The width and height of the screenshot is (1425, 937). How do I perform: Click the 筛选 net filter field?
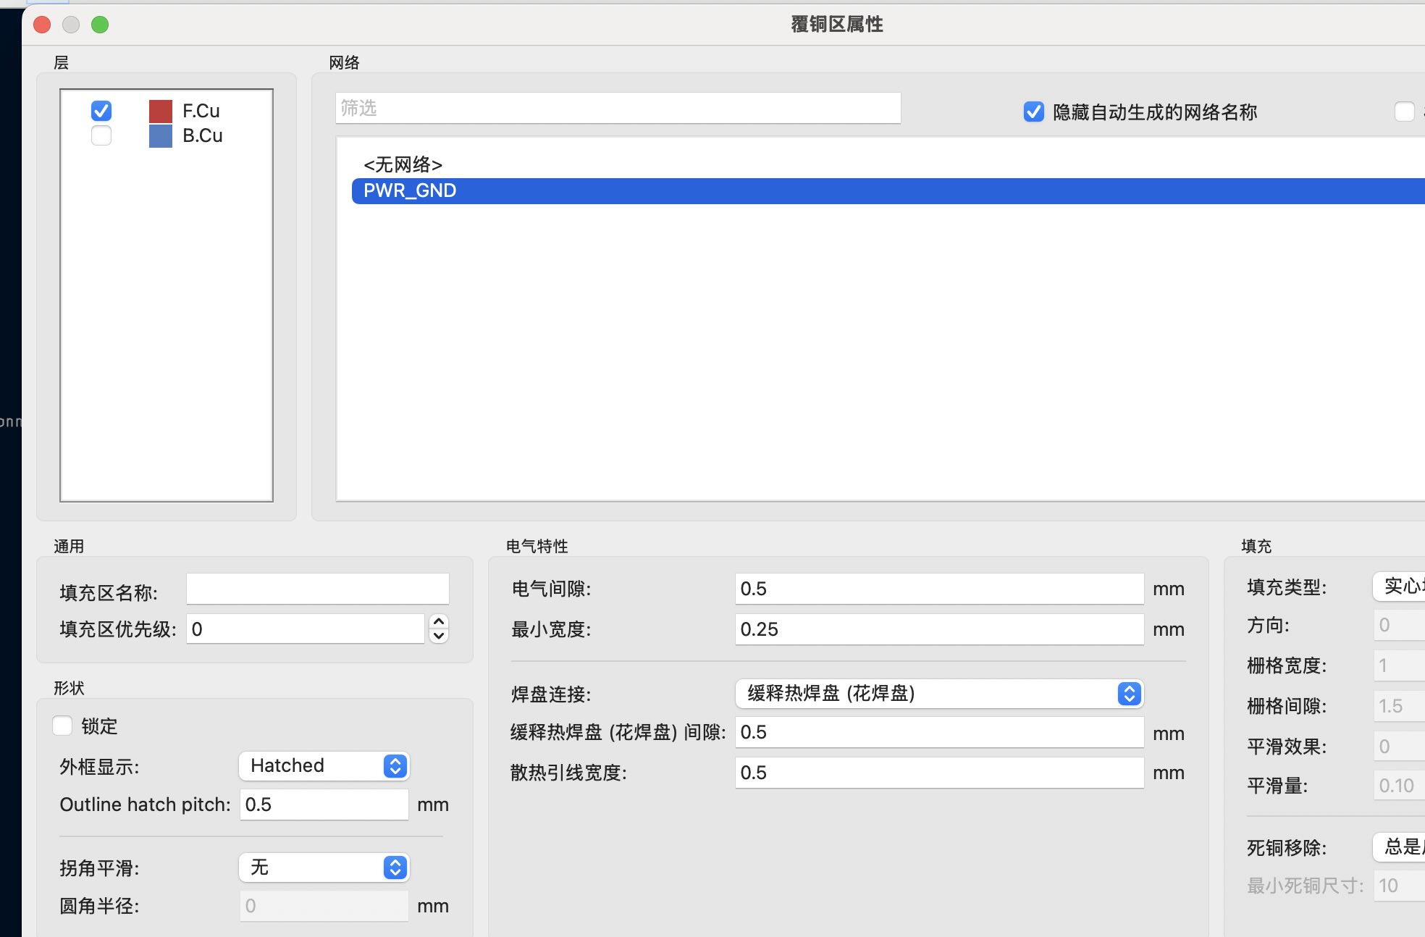click(x=618, y=109)
